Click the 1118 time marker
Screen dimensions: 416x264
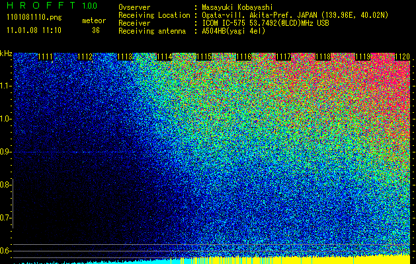(323, 57)
